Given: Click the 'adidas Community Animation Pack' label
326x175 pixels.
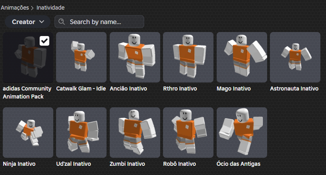Looking at the screenshot, I should (x=27, y=93).
